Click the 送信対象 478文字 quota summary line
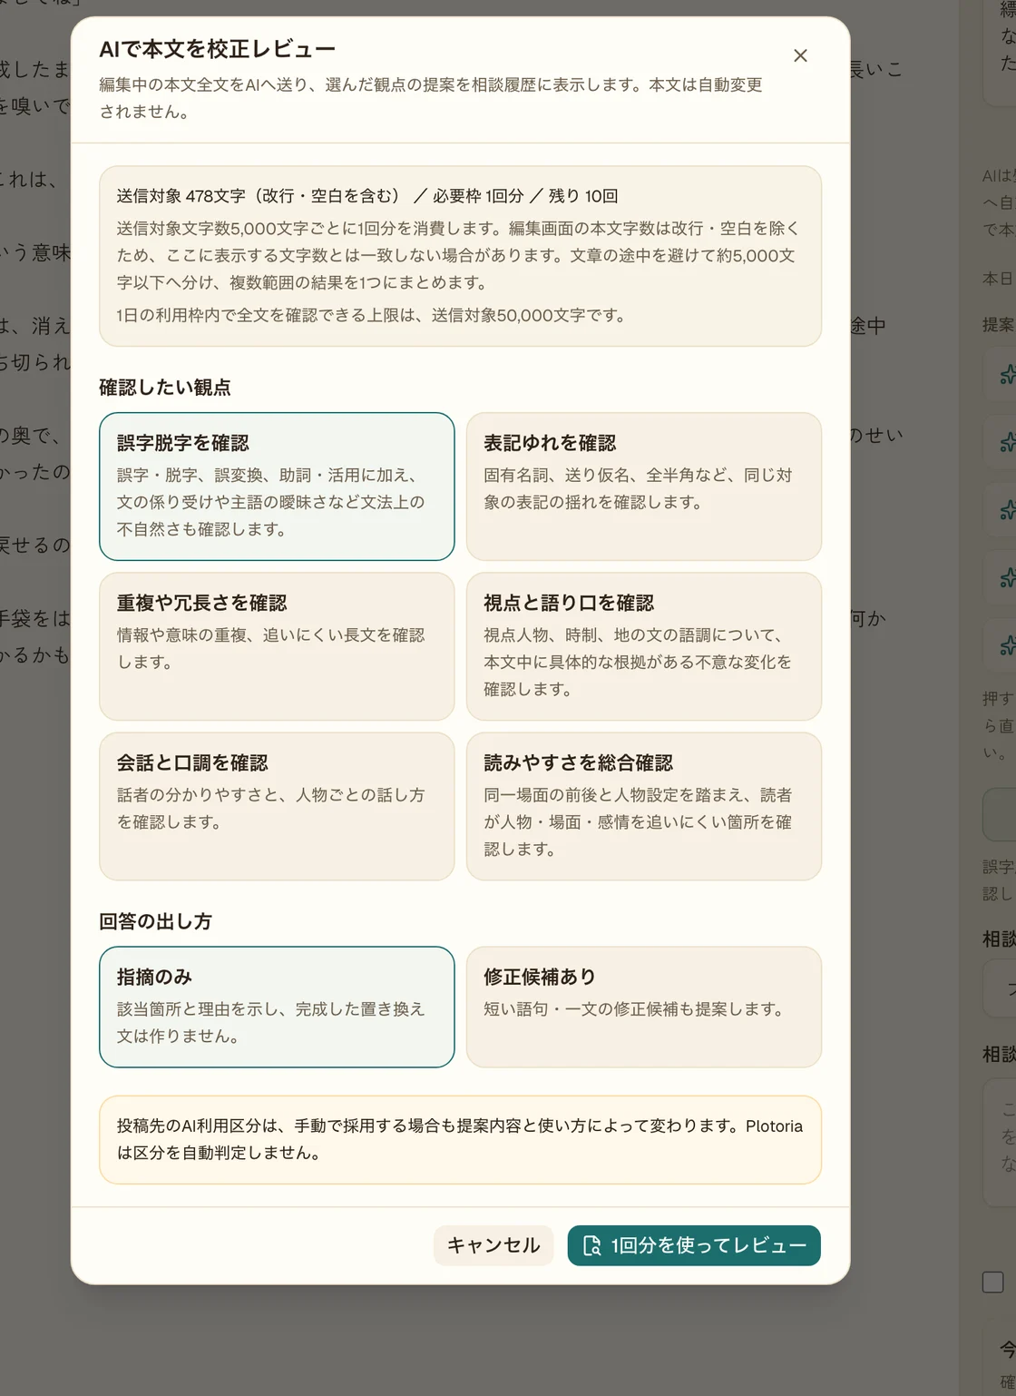This screenshot has width=1016, height=1396. [367, 196]
